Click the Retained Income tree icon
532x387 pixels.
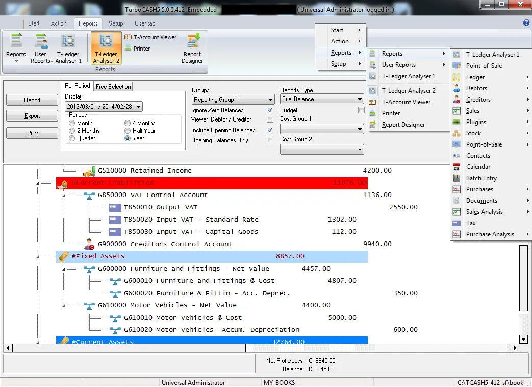click(89, 171)
